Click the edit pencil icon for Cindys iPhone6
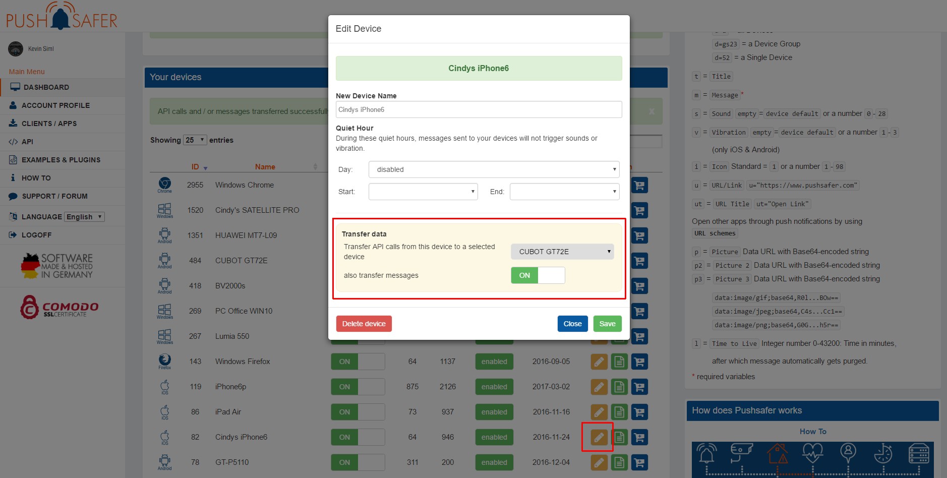The height and width of the screenshot is (478, 947). pos(599,437)
